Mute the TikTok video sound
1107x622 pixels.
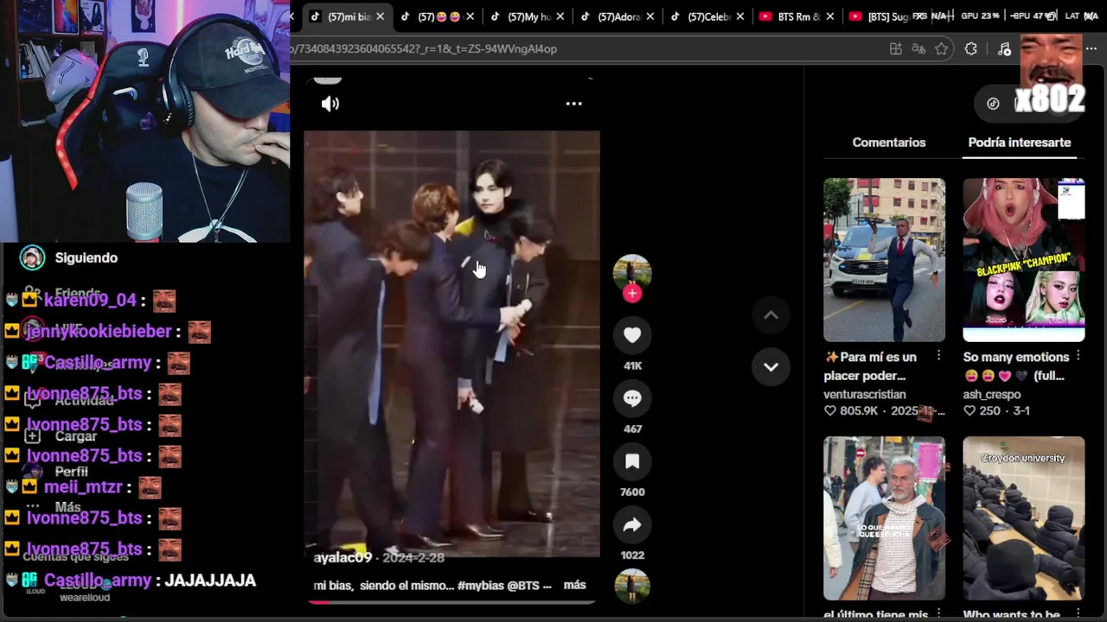[x=330, y=104]
